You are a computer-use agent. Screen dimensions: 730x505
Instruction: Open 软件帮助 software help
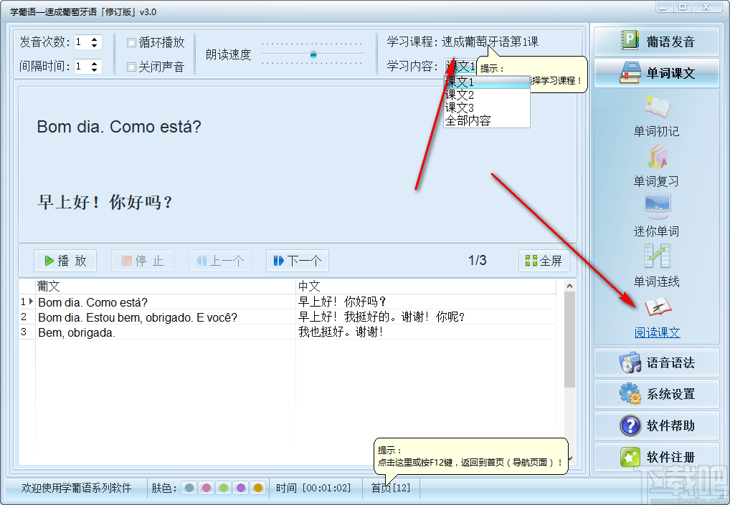coord(656,425)
